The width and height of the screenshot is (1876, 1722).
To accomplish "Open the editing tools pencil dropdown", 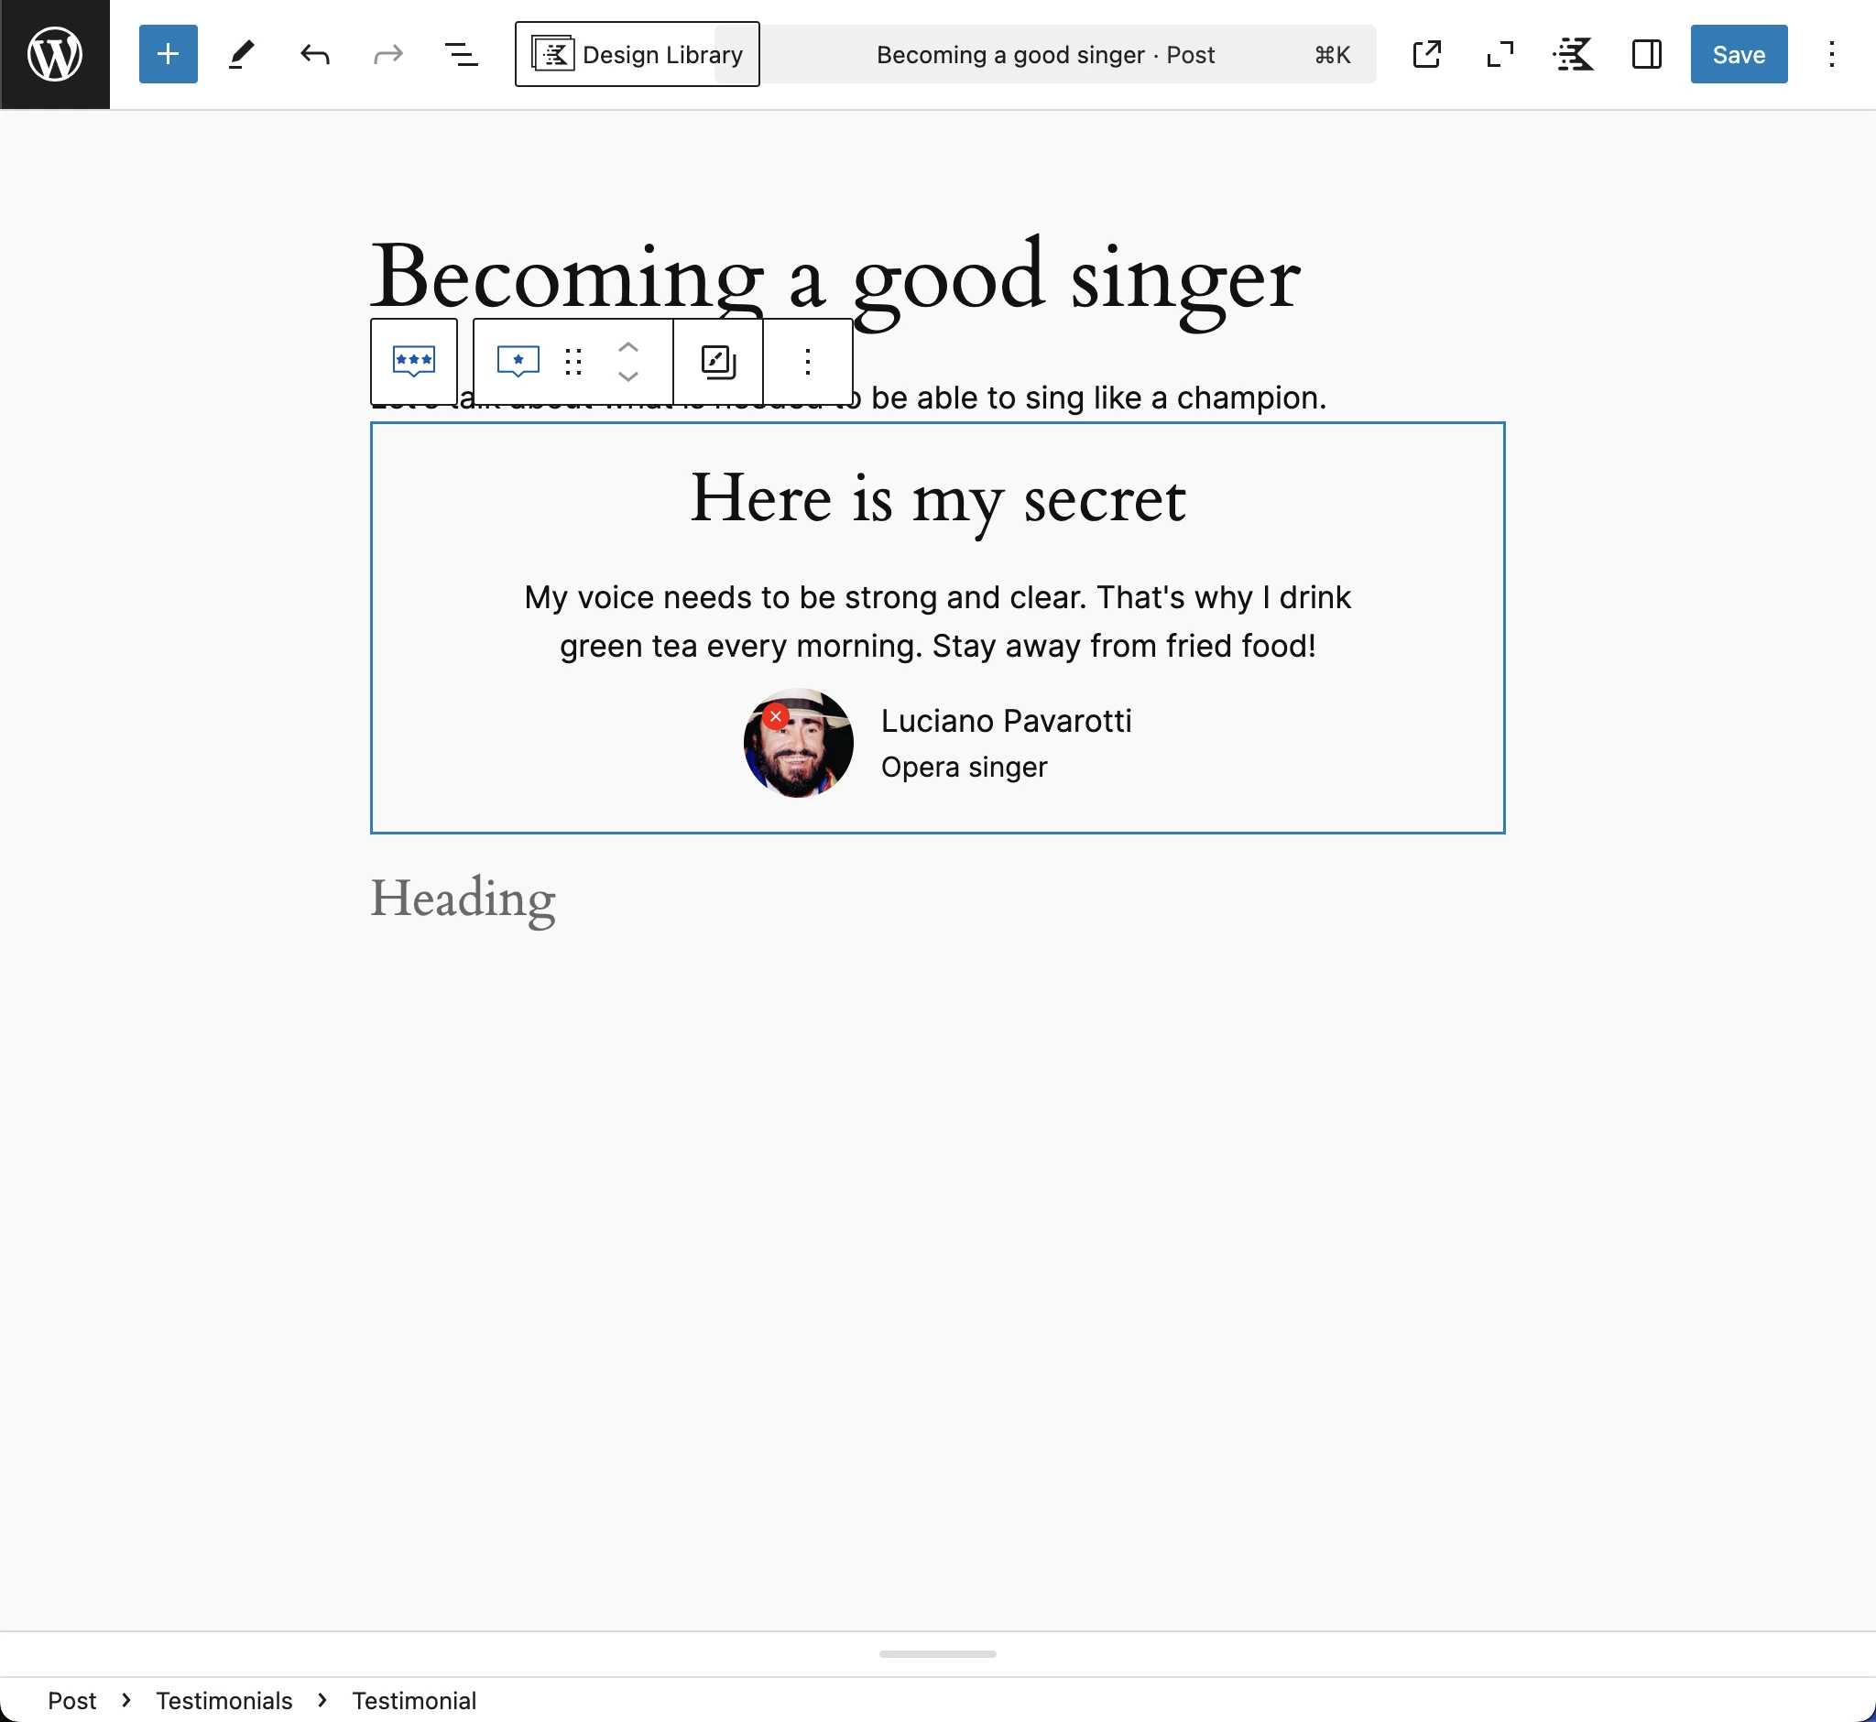I will click(x=240, y=54).
